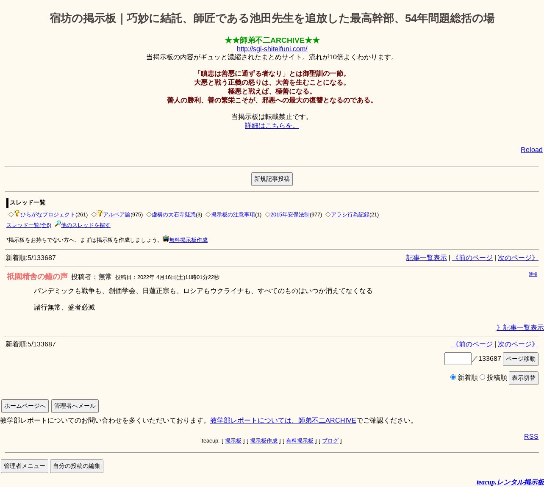The height and width of the screenshot is (487, 544).
Task: Go to 次のページ in bottom navigation
Action: tap(518, 344)
